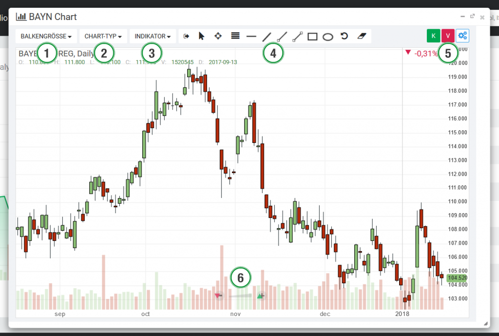Click the bar chart icon beside BAYN Chart
499x336 pixels.
click(21, 17)
